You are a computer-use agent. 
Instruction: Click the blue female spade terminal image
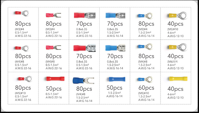click(x=115, y=48)
